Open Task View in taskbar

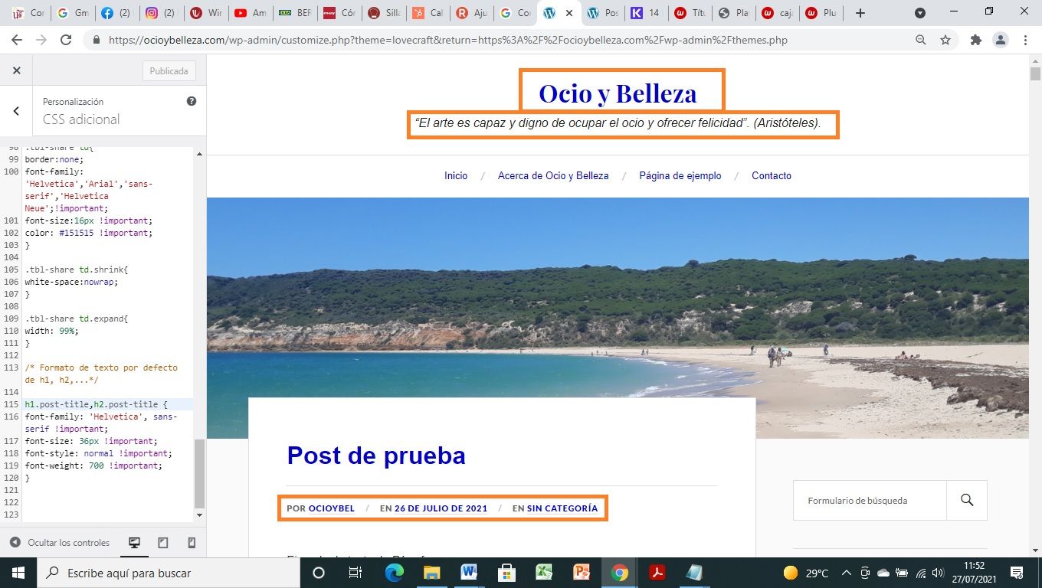356,573
